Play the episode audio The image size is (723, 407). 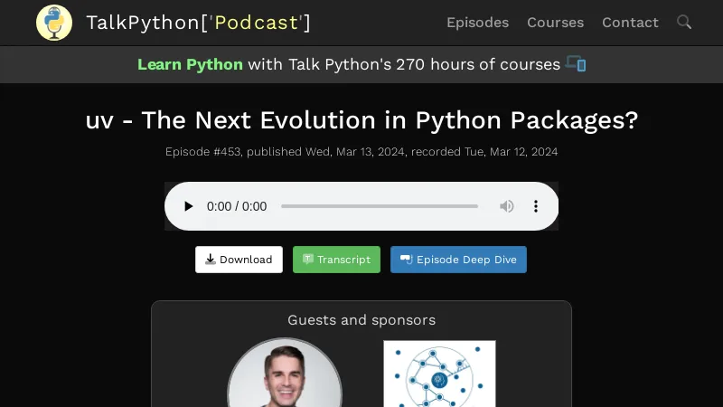point(188,206)
